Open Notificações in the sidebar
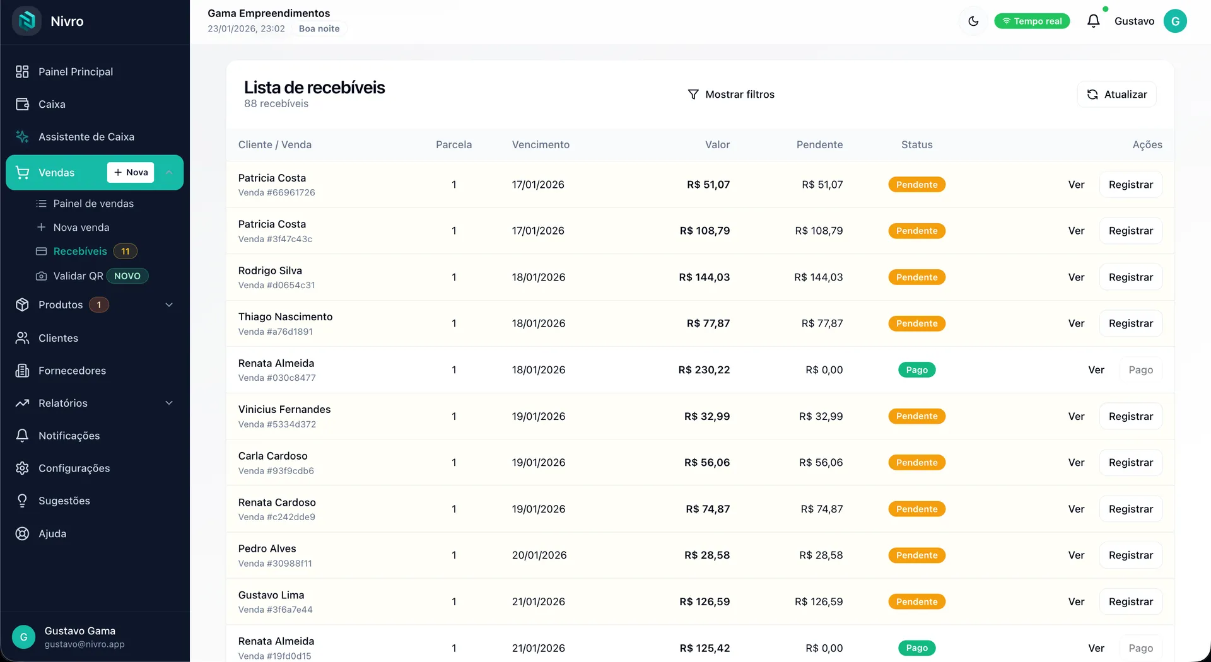1211x662 pixels. pos(95,436)
